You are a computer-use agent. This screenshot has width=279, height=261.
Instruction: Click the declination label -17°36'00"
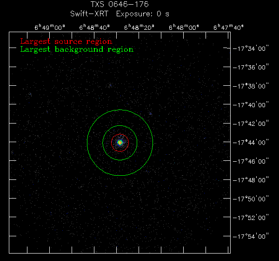[x=251, y=67]
